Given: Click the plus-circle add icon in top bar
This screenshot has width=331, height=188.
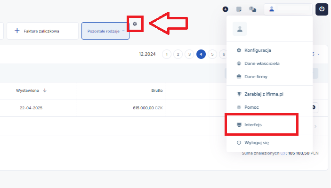Looking at the screenshot, I should tap(225, 9).
